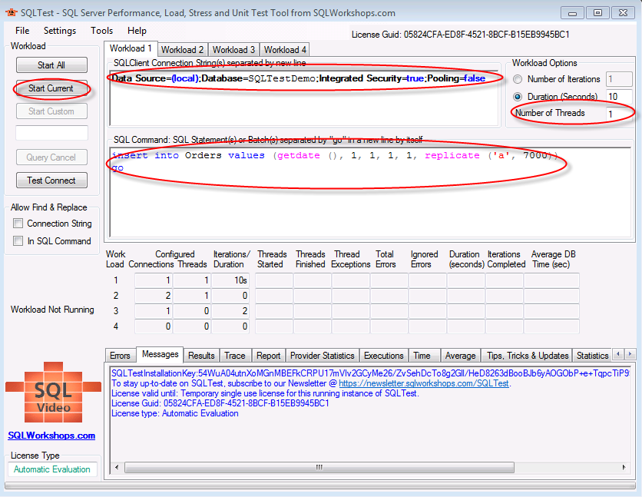Image resolution: width=642 pixels, height=497 pixels.
Task: Enable Connection String find & replace checkbox
Action: click(18, 223)
